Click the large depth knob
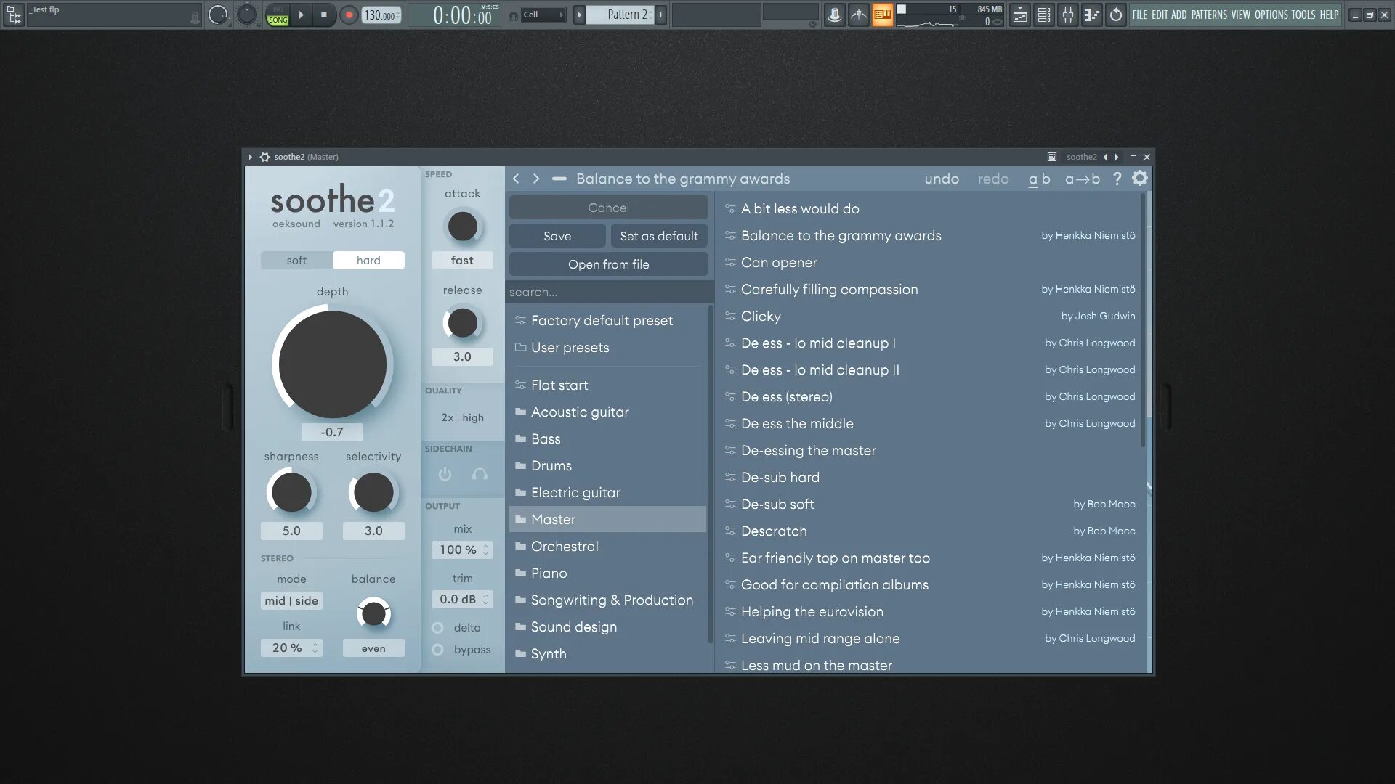 (x=333, y=364)
